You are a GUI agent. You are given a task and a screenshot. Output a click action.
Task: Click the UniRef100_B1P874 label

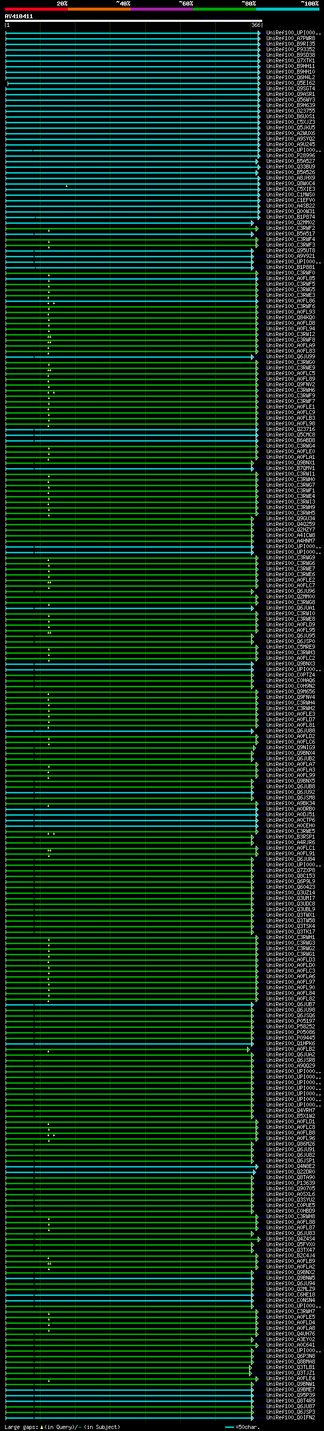[291, 217]
